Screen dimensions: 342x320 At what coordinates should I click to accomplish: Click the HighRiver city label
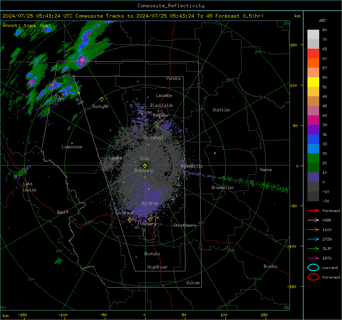pyautogui.click(x=158, y=267)
